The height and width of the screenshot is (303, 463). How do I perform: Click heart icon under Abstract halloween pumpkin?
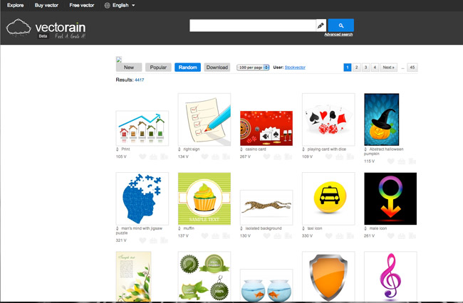(x=390, y=161)
